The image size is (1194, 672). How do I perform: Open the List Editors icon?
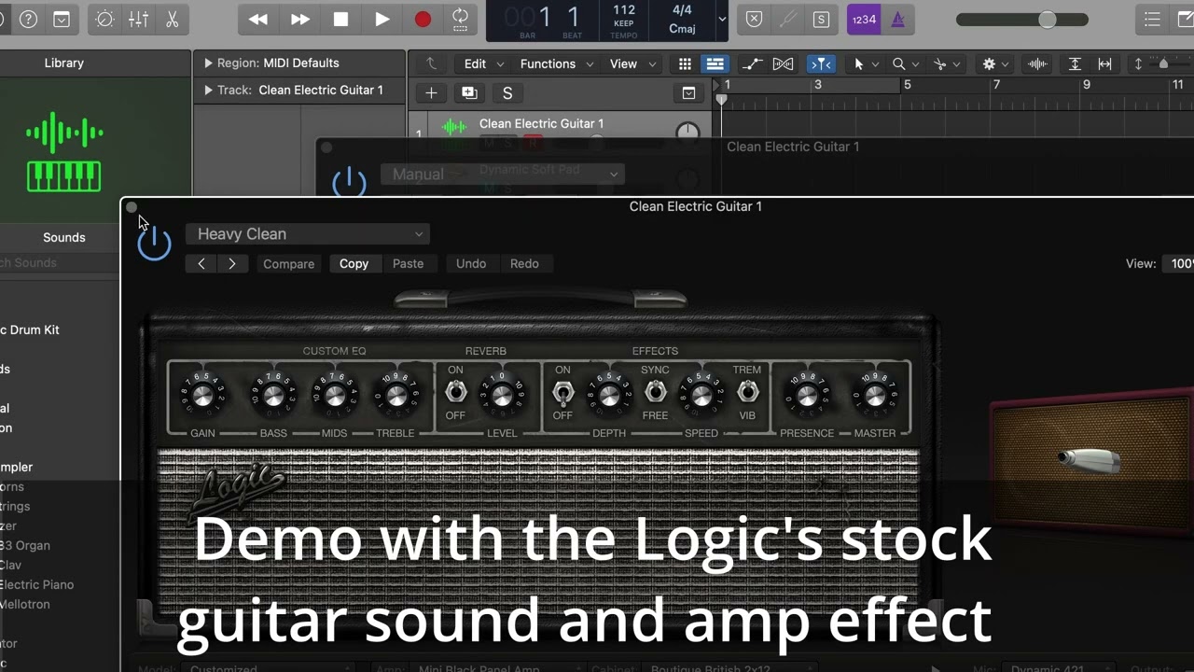[1153, 19]
